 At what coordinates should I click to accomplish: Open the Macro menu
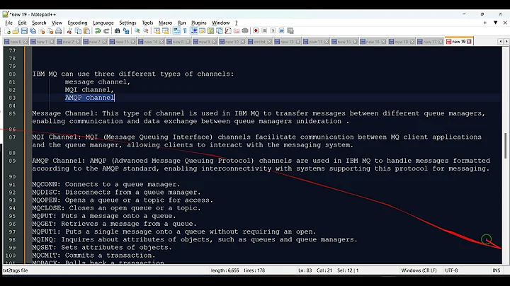pyautogui.click(x=165, y=23)
